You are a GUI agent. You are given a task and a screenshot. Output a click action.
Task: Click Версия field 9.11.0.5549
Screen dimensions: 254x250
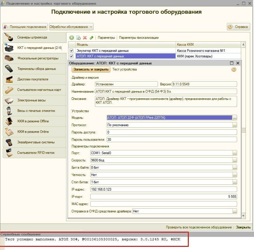point(204,84)
